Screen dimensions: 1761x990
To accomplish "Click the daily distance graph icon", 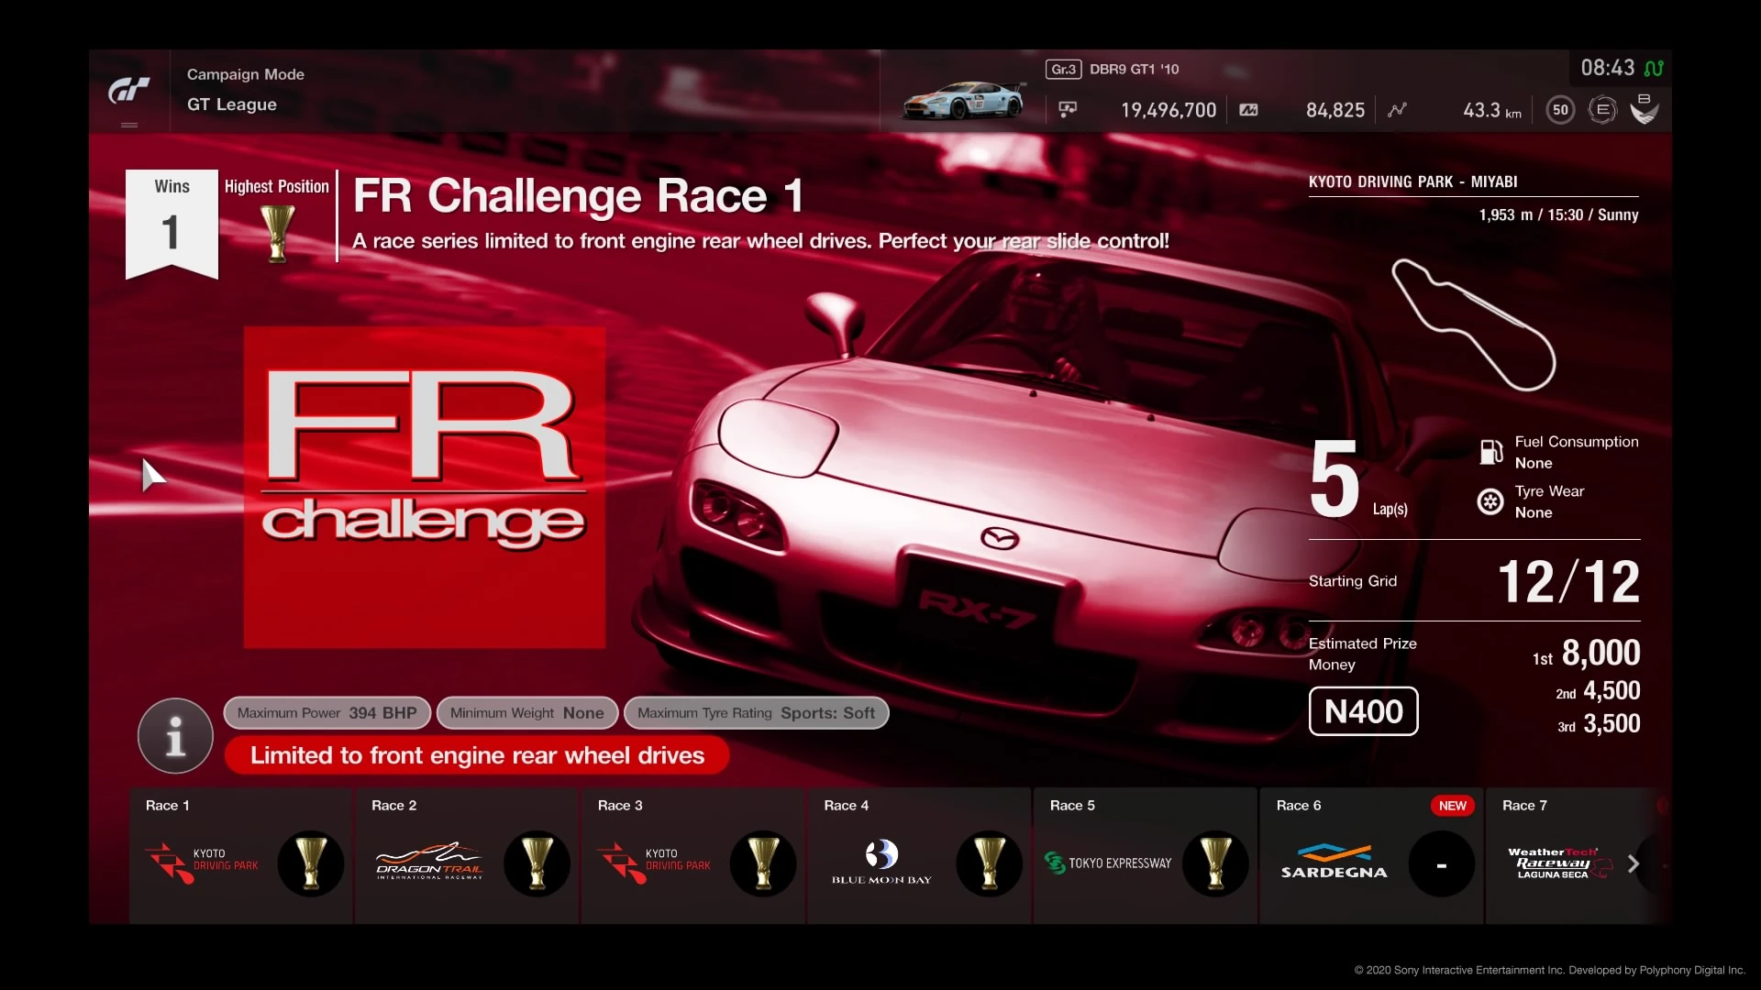I will pos(1397,110).
